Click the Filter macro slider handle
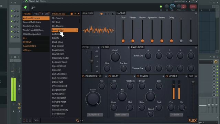Image resolution: width=220 pixels, height=124 pixels. pyautogui.click(x=123, y=41)
